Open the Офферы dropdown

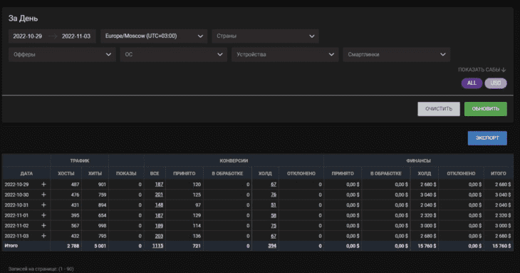coord(62,54)
